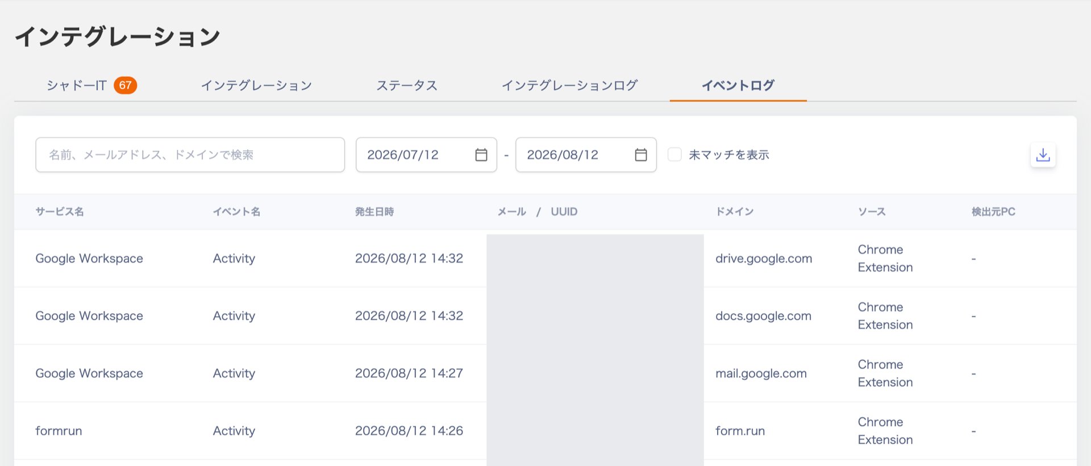Select the formrun service name cell
Viewport: 1091px width, 466px height.
click(59, 431)
